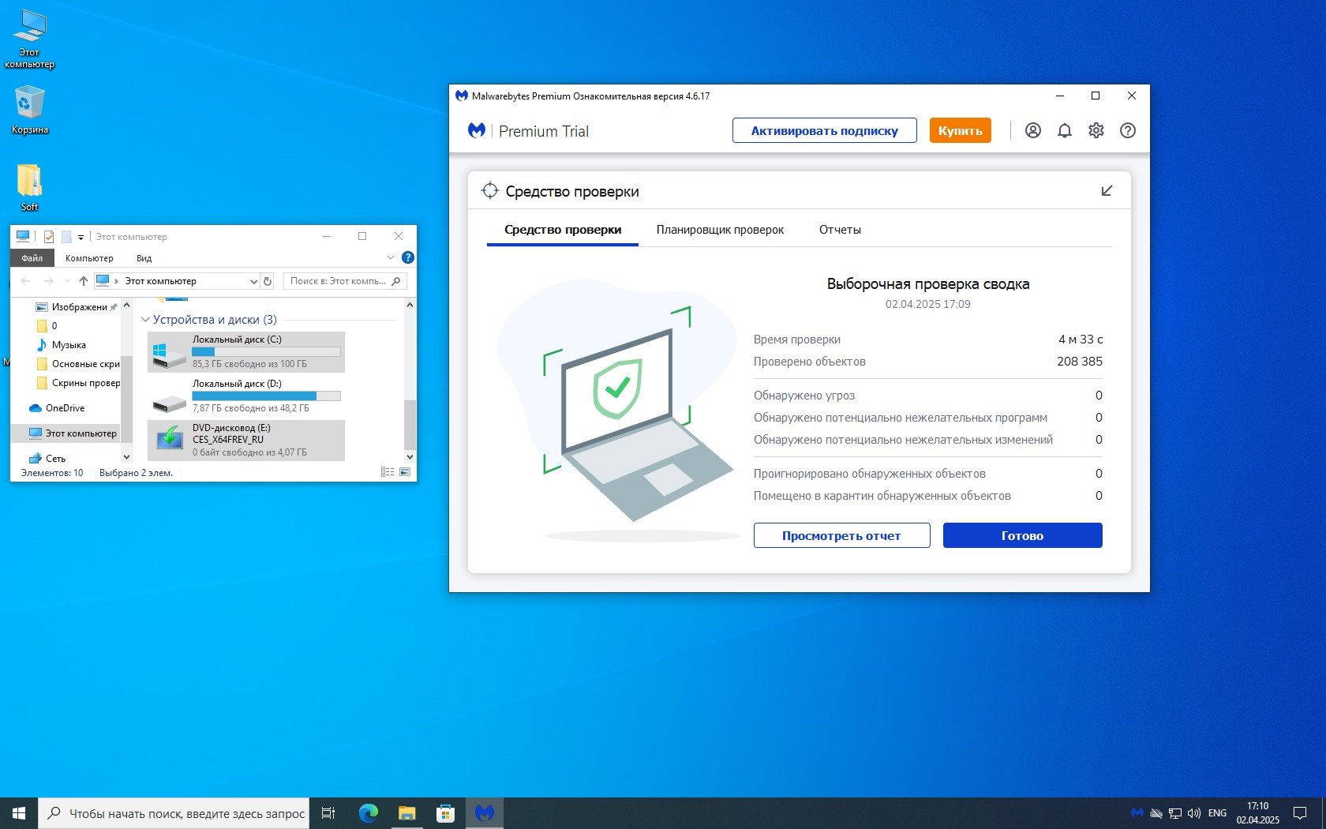Click the Malwarebytes taskbar button
Viewport: 1326px width, 829px height.
[x=484, y=813]
